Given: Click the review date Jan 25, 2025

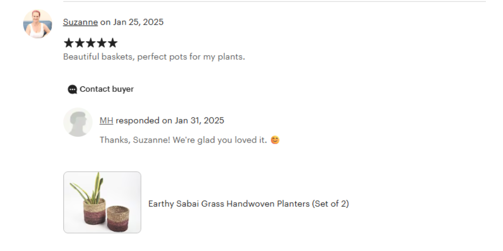Looking at the screenshot, I should [x=138, y=22].
